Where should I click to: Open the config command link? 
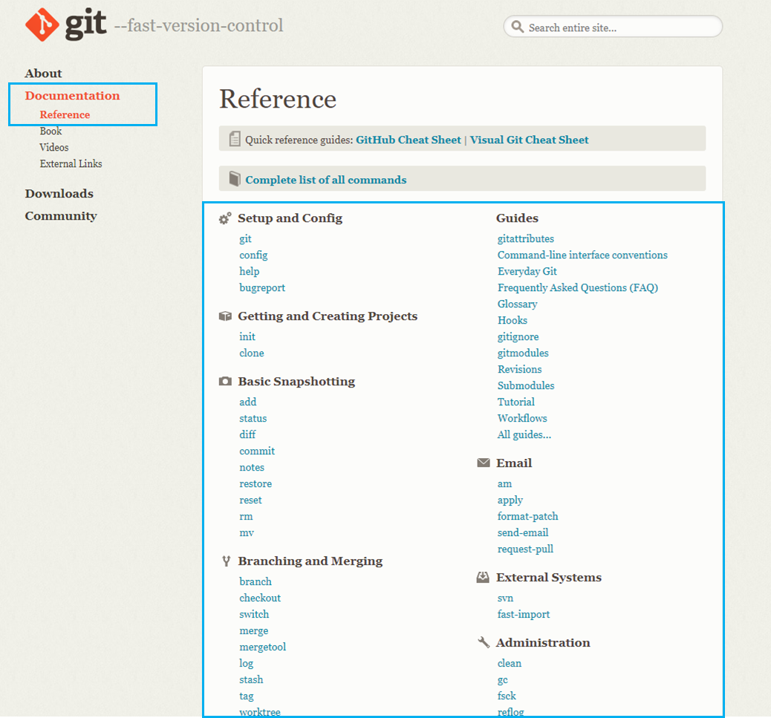(253, 255)
